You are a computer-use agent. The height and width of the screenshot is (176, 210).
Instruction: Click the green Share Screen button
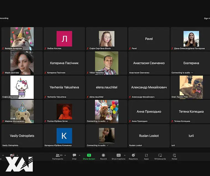pos(89,156)
